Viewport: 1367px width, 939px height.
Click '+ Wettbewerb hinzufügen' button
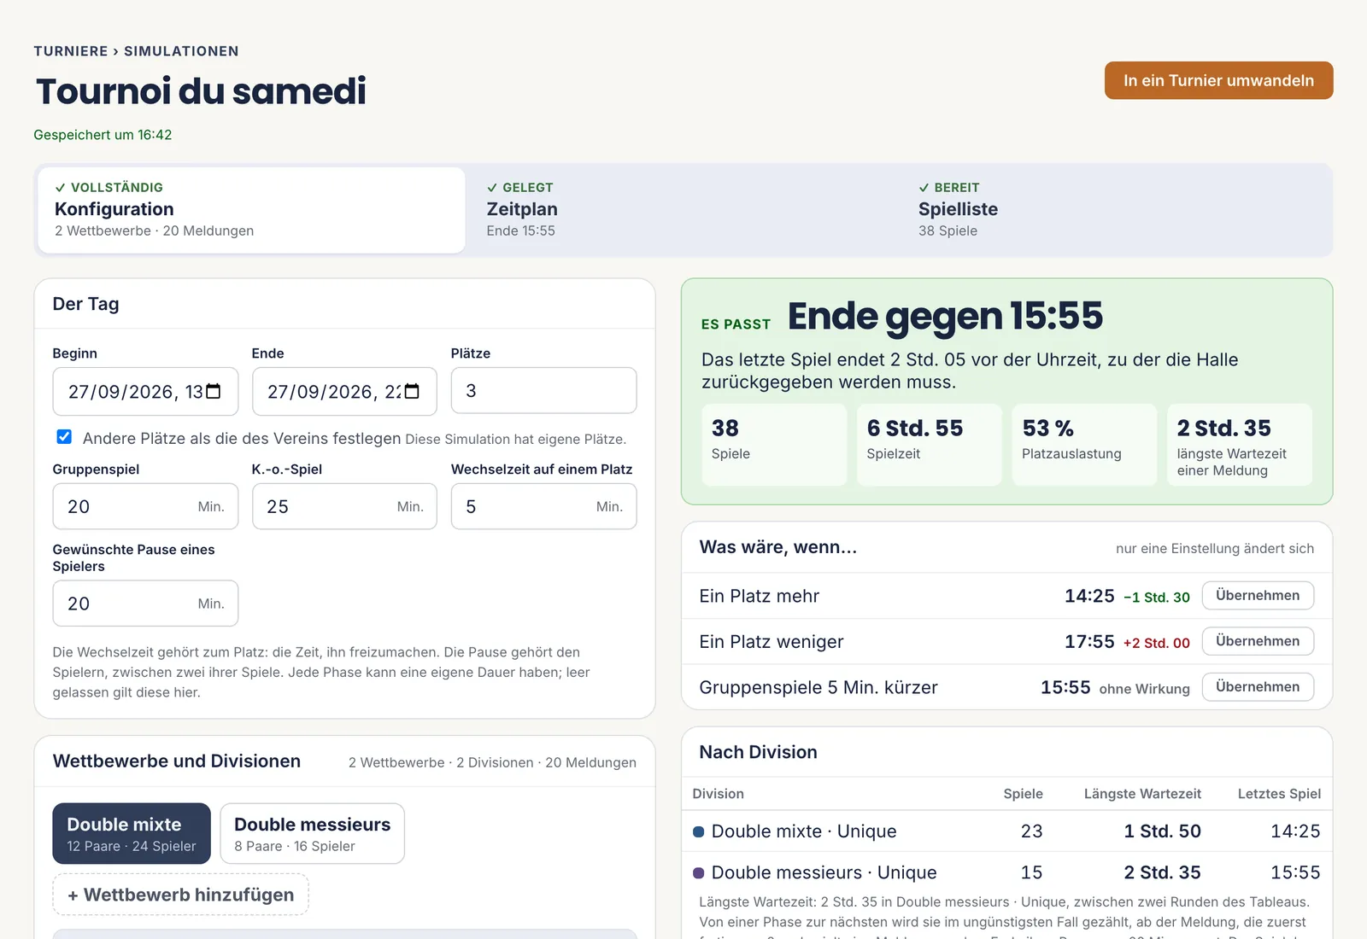(x=180, y=895)
